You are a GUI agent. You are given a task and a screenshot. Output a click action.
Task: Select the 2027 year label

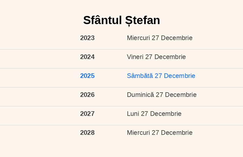(x=87, y=114)
